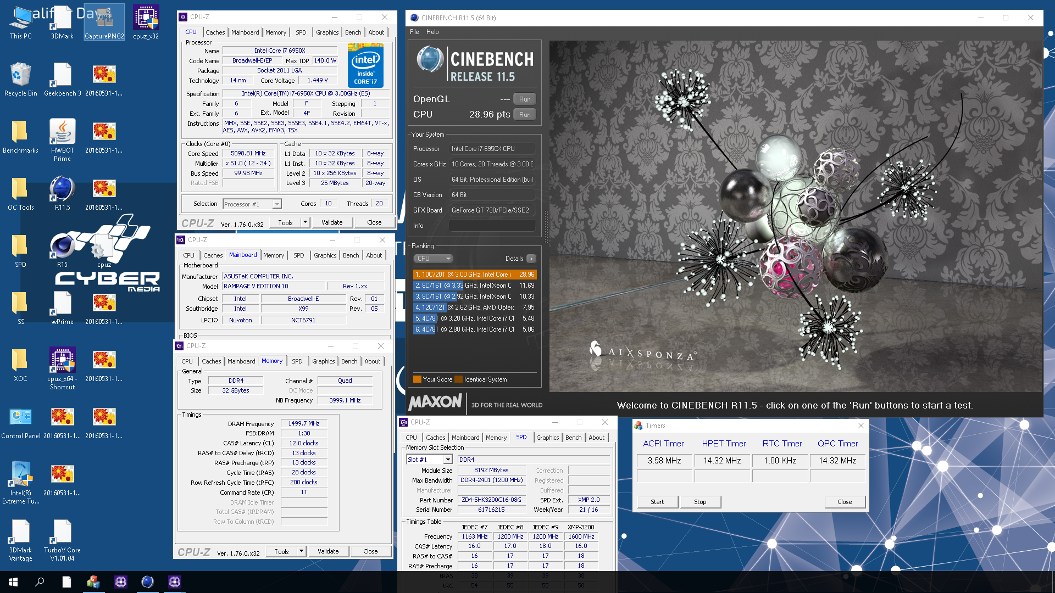
Task: Open taskbar search magnifier
Action: click(40, 582)
